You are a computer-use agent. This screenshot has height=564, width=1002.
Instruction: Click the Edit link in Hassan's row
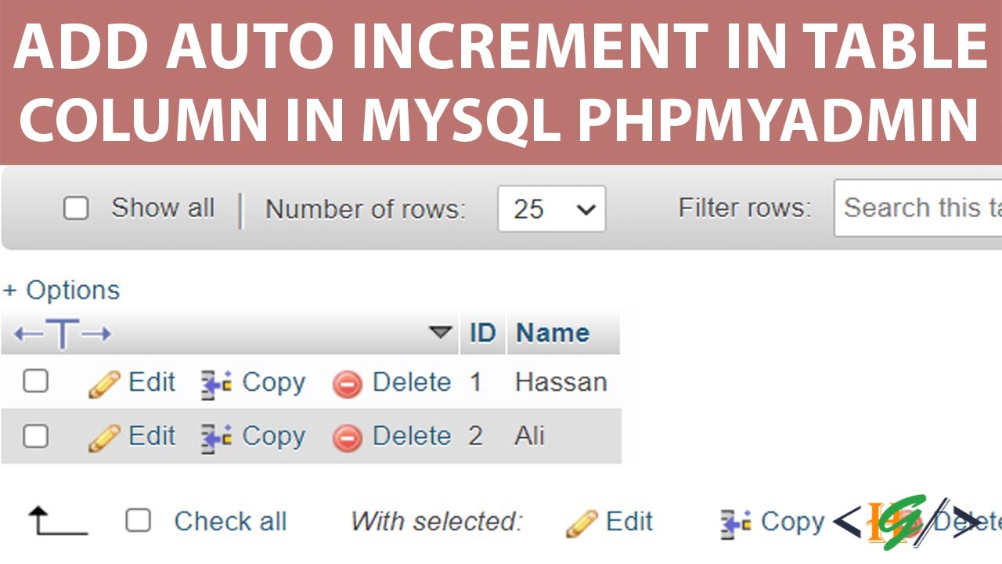tap(152, 382)
